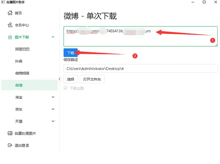Select 阿里巴巴 in the sidebar
Viewport: 220px width, 164px height.
click(22, 49)
